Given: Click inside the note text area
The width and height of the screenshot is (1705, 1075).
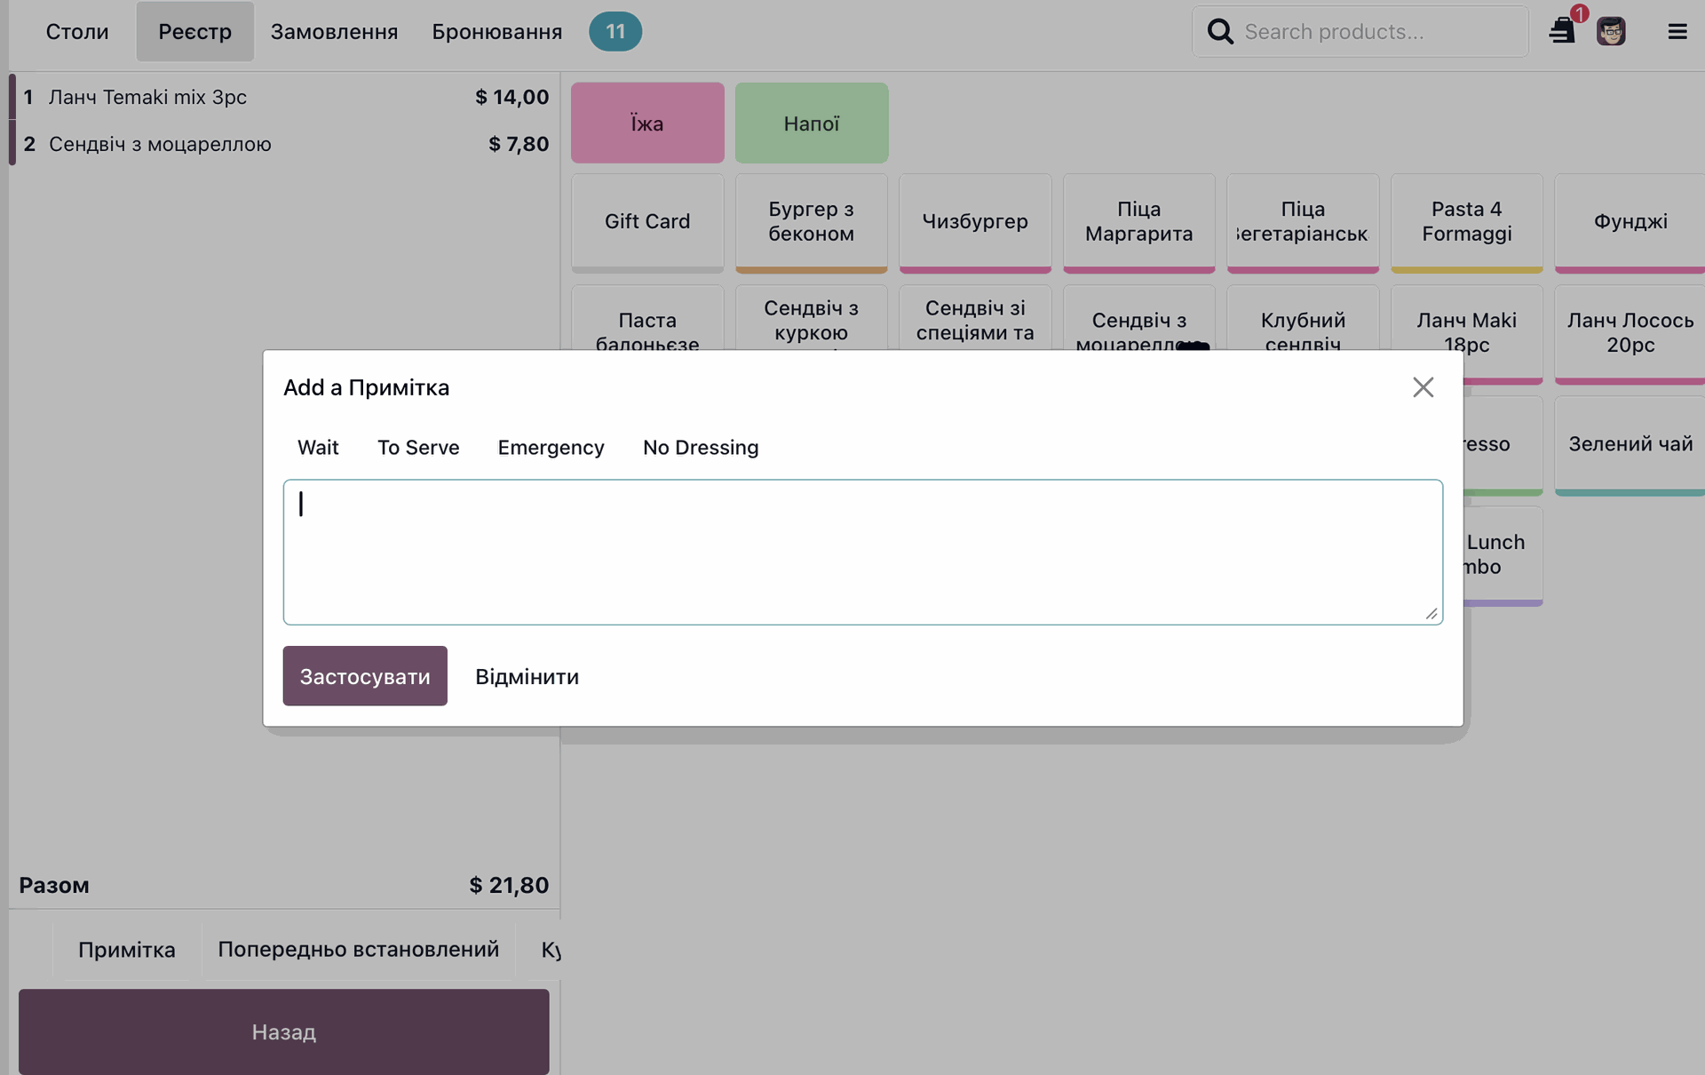Looking at the screenshot, I should (x=861, y=553).
